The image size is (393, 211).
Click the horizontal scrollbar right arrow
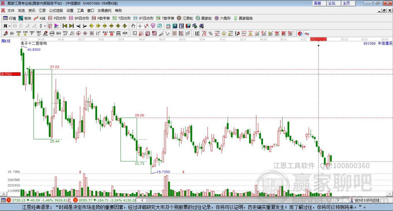click(x=338, y=200)
